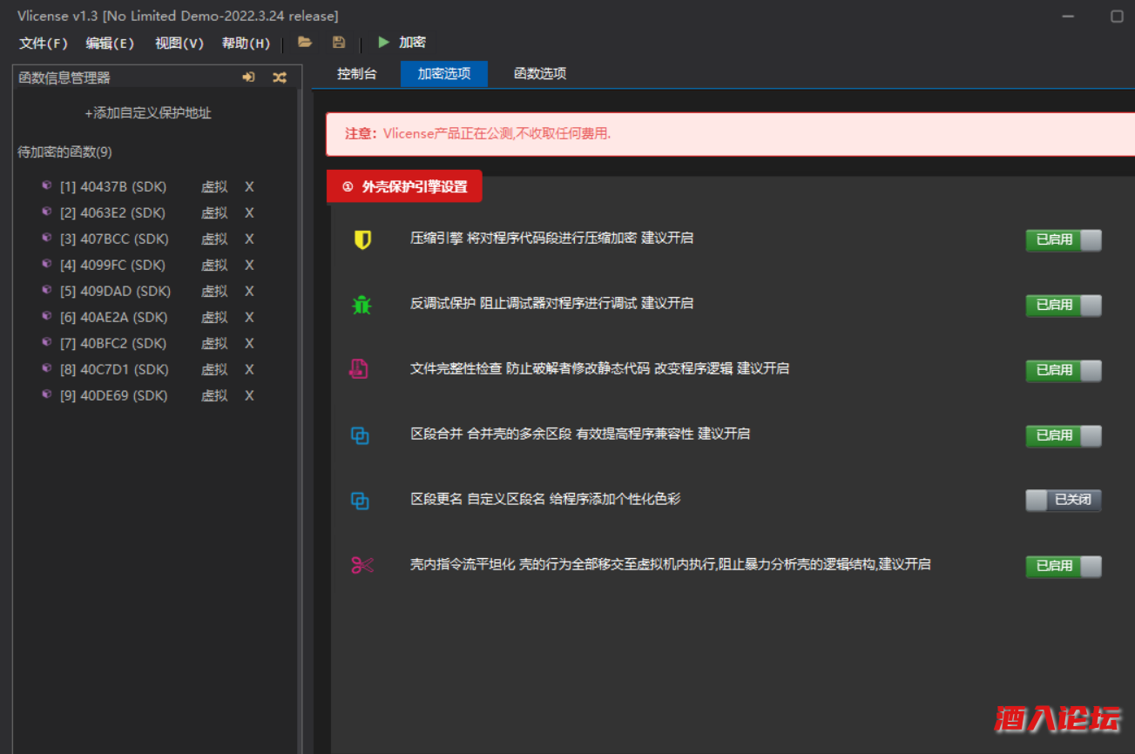Click 虚拟 mode for function 4099FC
Viewport: 1135px width, 754px height.
click(x=214, y=265)
